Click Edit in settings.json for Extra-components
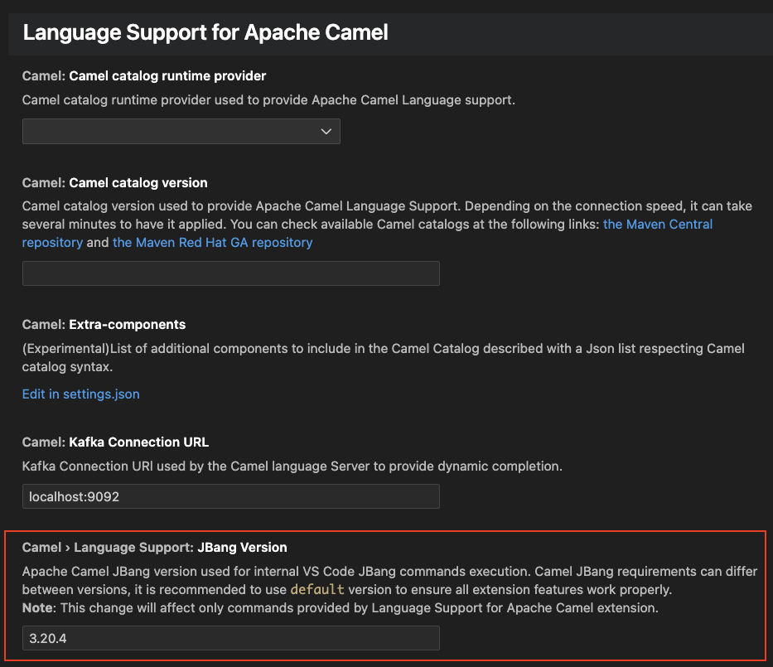This screenshot has height=667, width=773. (x=80, y=394)
